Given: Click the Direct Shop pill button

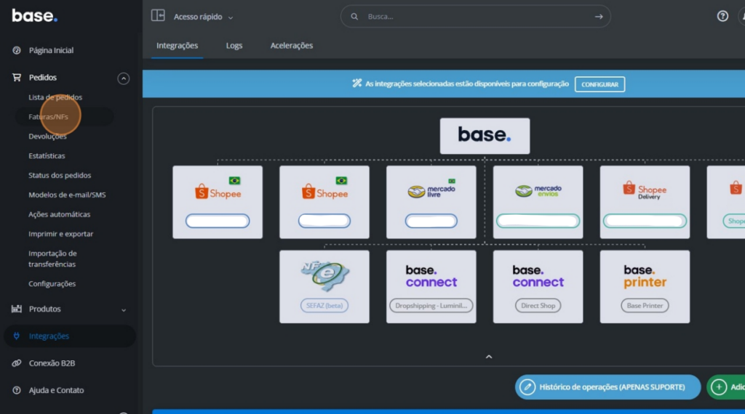Looking at the screenshot, I should pos(538,305).
